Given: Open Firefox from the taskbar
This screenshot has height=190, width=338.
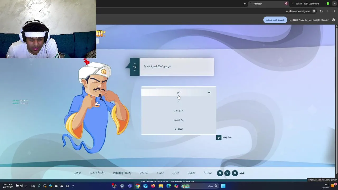Looking at the screenshot, I should [x=153, y=186].
